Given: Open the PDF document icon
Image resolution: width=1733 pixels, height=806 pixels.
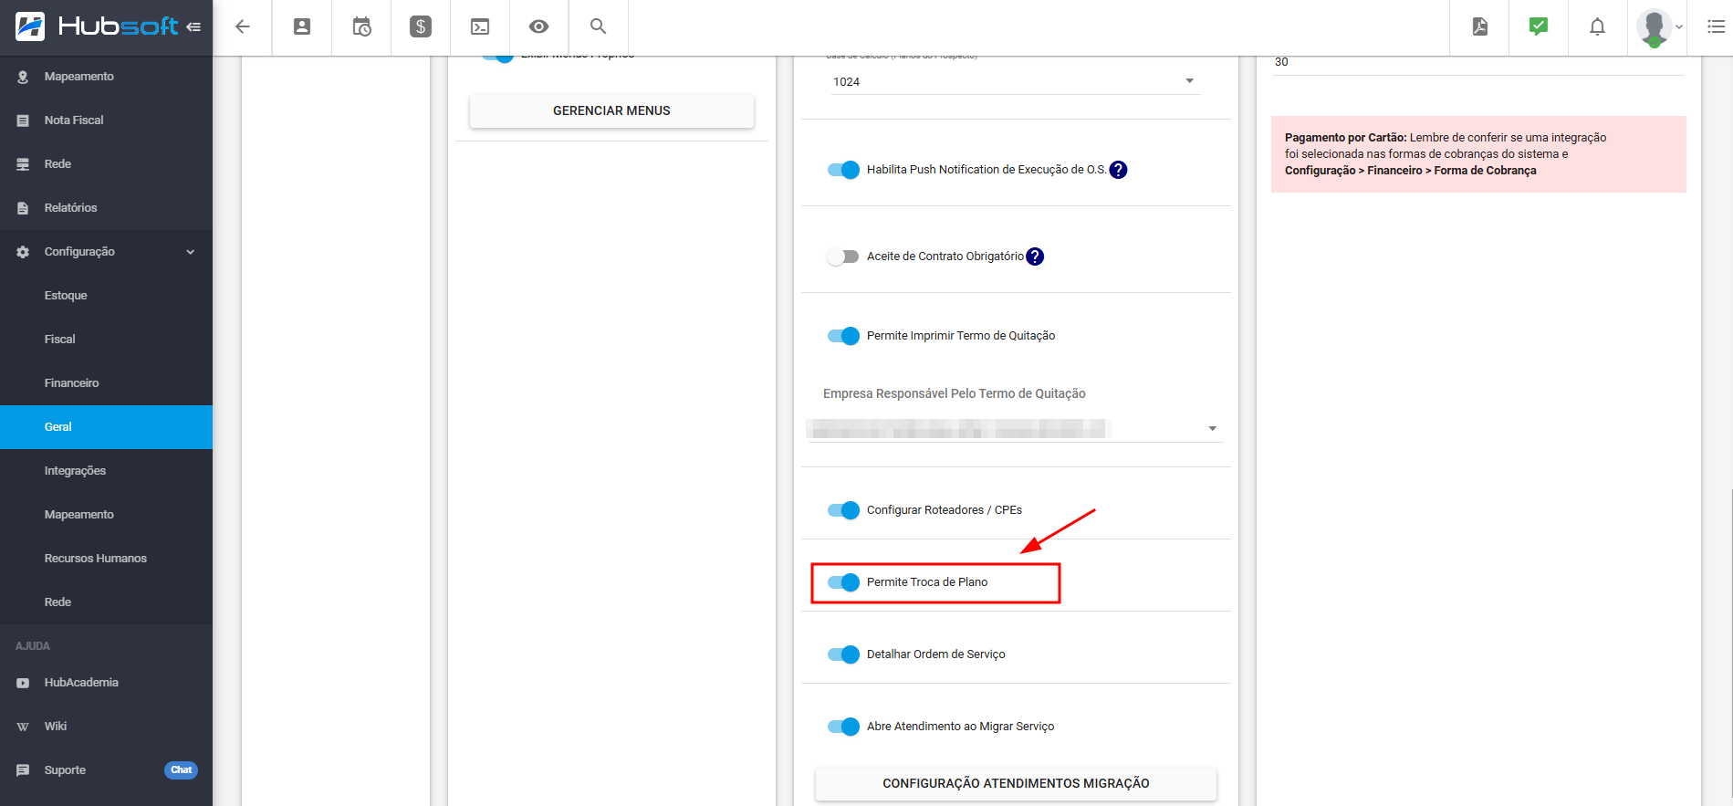Looking at the screenshot, I should (x=1480, y=27).
